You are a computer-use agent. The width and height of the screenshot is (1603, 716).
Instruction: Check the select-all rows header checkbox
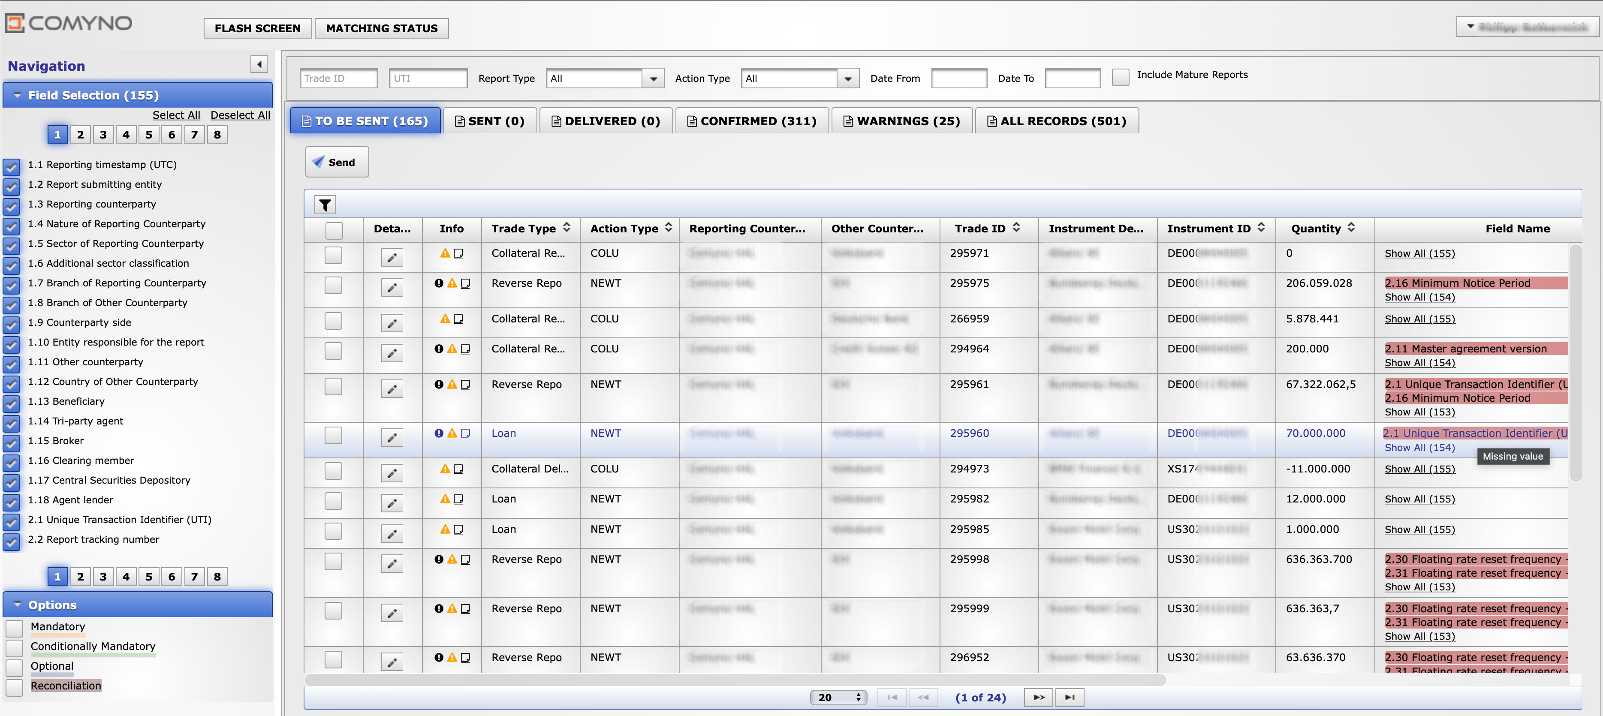334,230
